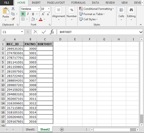Cancel entry with the X icon
Image resolution: width=144 pixels, height=133 pixels.
35,32
